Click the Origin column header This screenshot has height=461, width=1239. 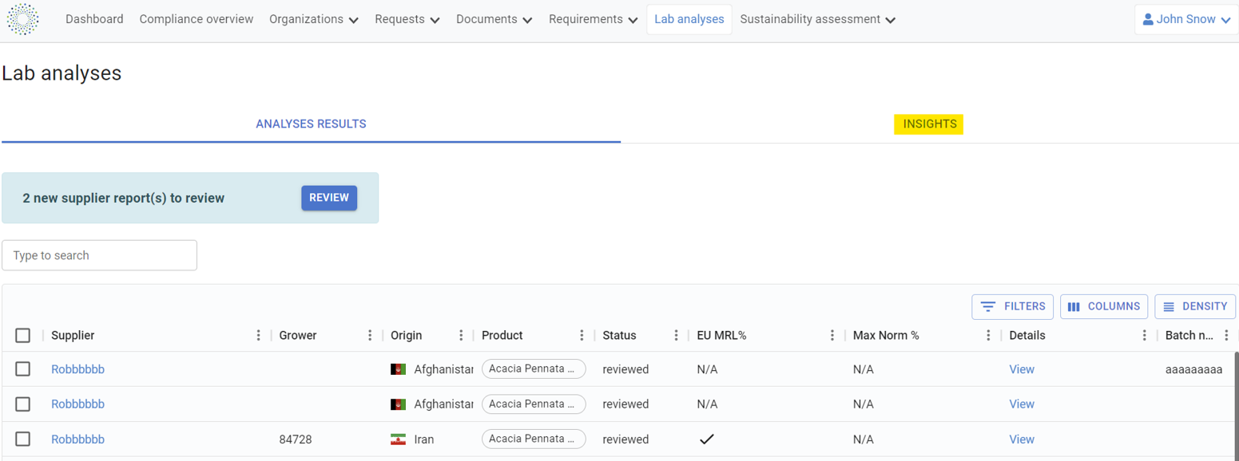click(406, 336)
